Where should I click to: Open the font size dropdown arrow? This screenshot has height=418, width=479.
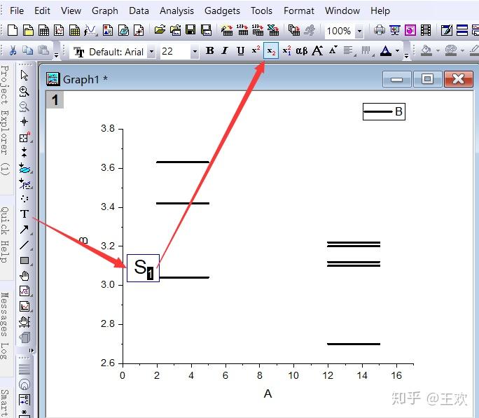coord(195,52)
